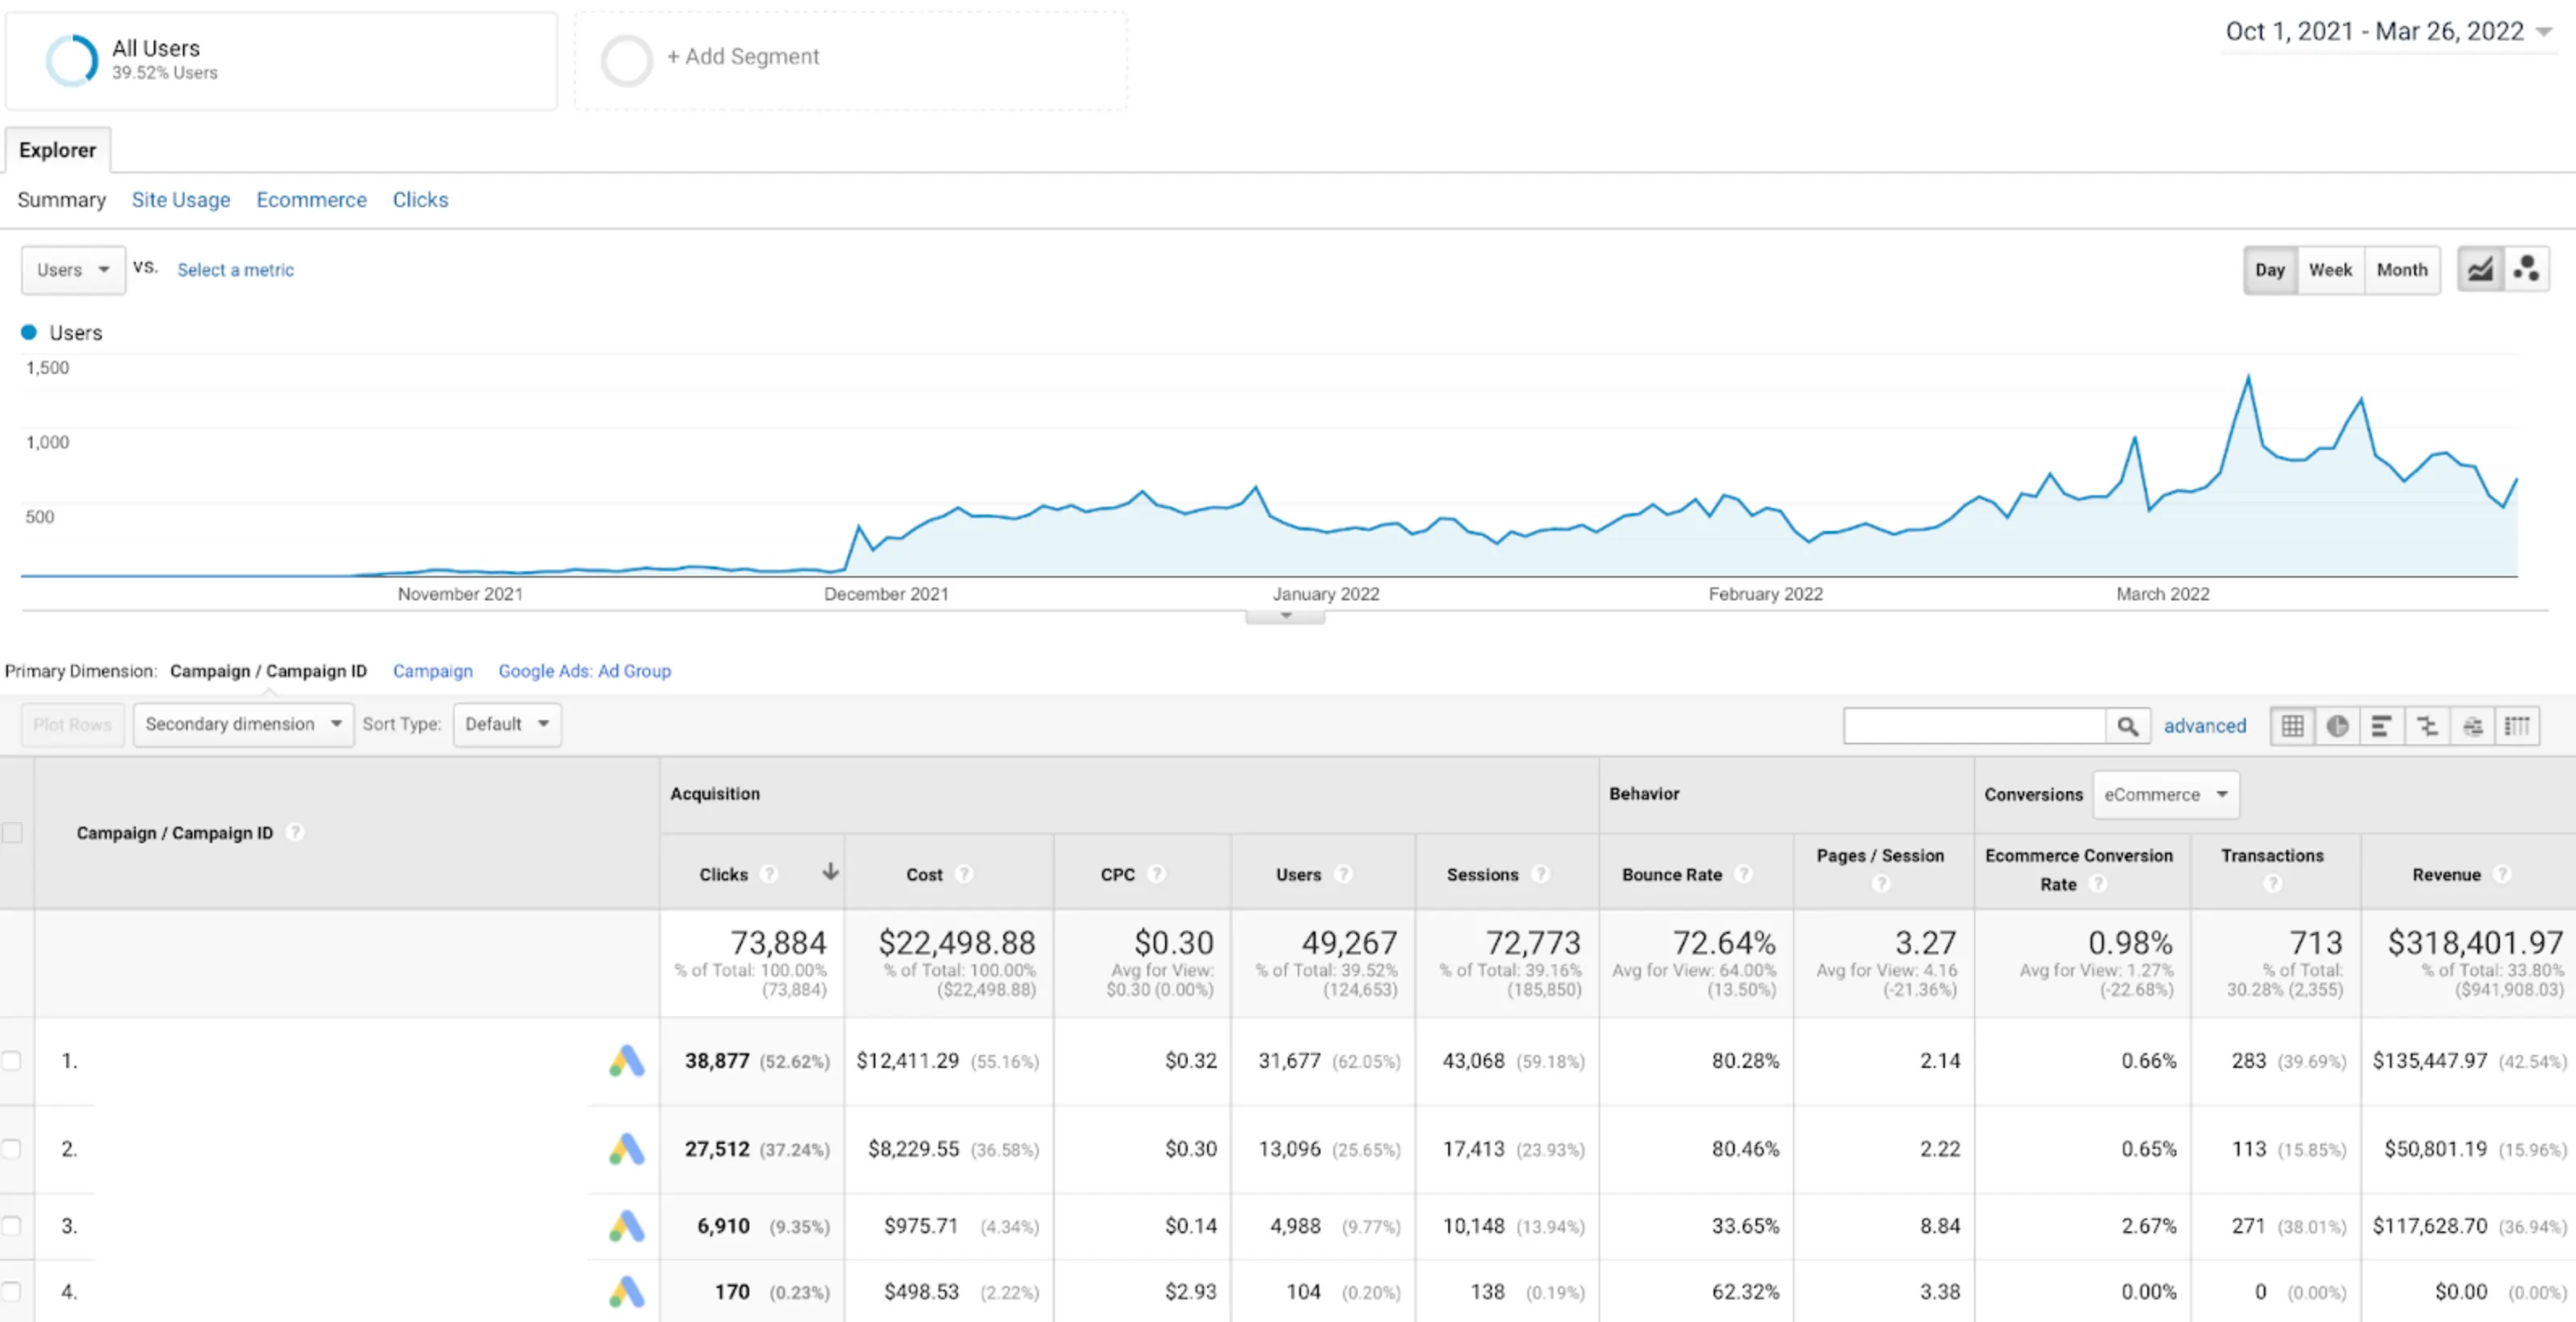Image resolution: width=2576 pixels, height=1322 pixels.
Task: Open help icon under Pages / Session
Action: [1881, 884]
